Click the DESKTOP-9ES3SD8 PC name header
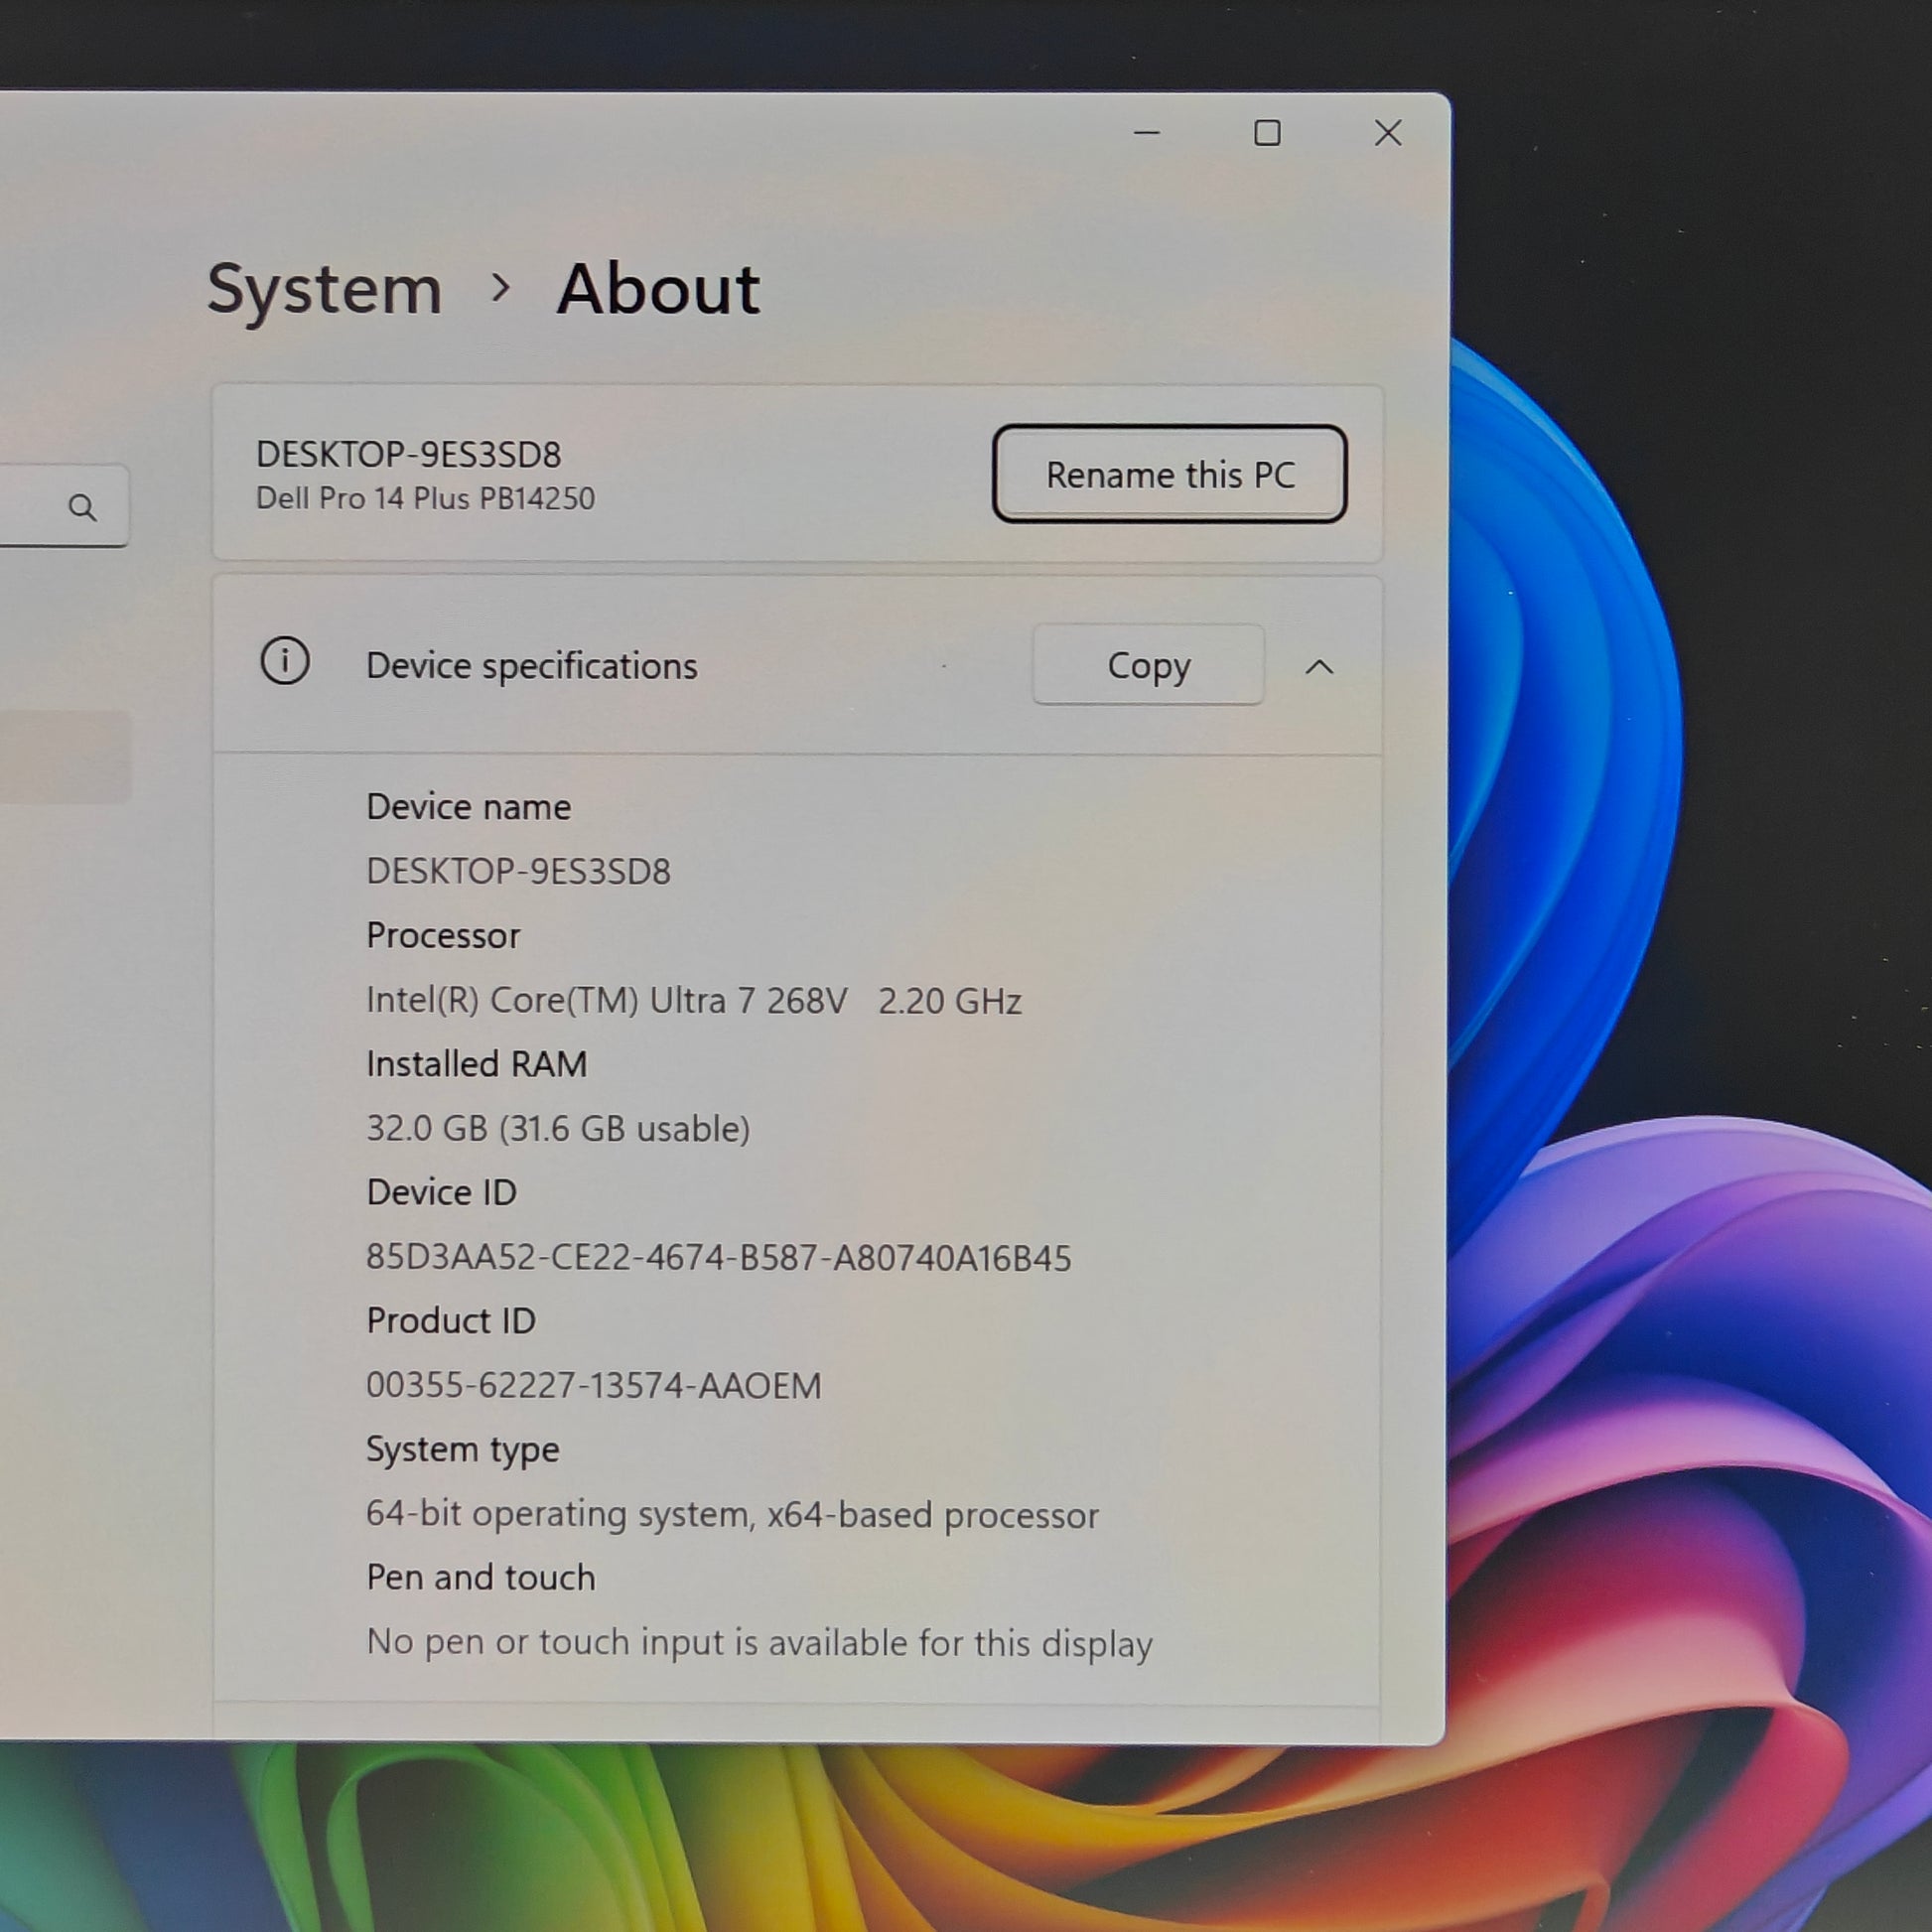 [409, 454]
